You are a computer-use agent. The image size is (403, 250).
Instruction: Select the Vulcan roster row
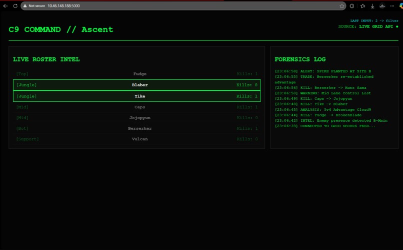[x=136, y=139]
